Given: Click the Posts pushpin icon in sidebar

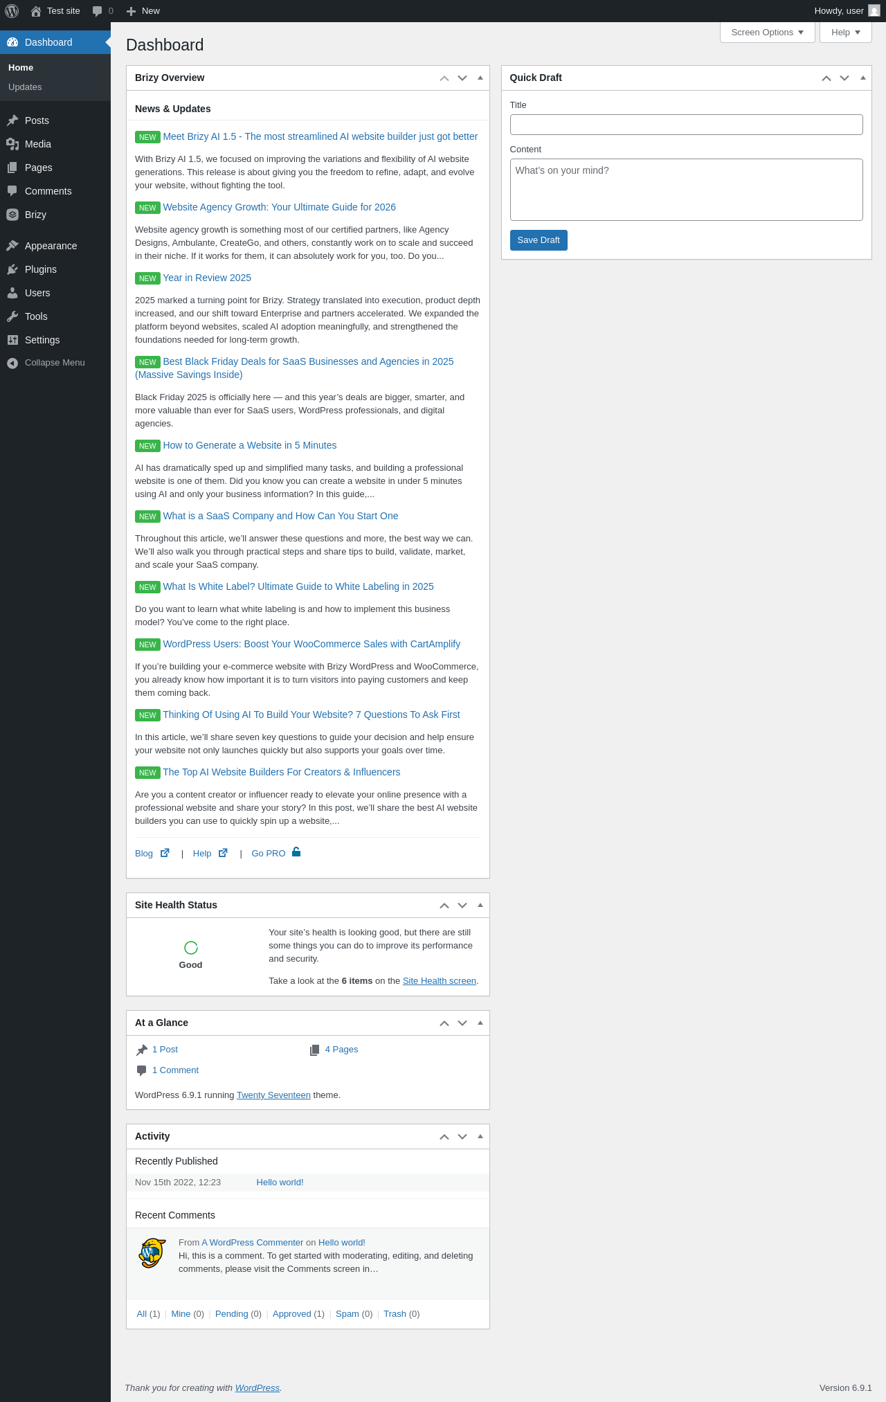Looking at the screenshot, I should click(12, 120).
